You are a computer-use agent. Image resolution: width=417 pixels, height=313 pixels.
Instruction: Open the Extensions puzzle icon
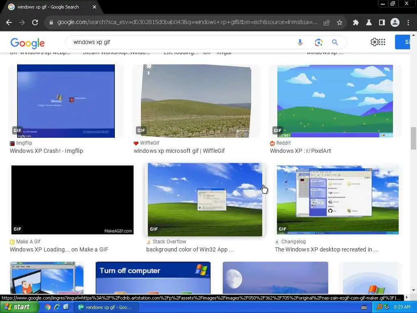click(x=356, y=23)
